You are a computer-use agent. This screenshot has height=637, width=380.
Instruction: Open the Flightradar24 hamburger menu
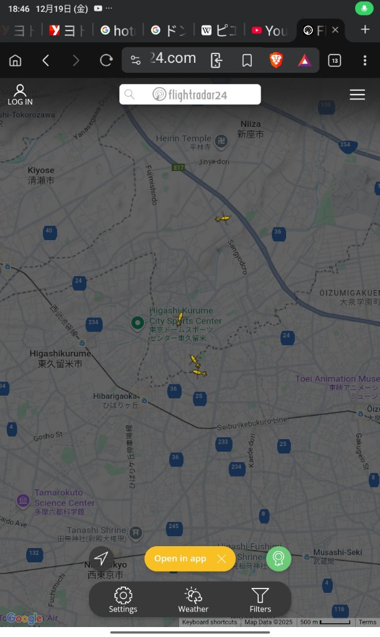pyautogui.click(x=357, y=95)
